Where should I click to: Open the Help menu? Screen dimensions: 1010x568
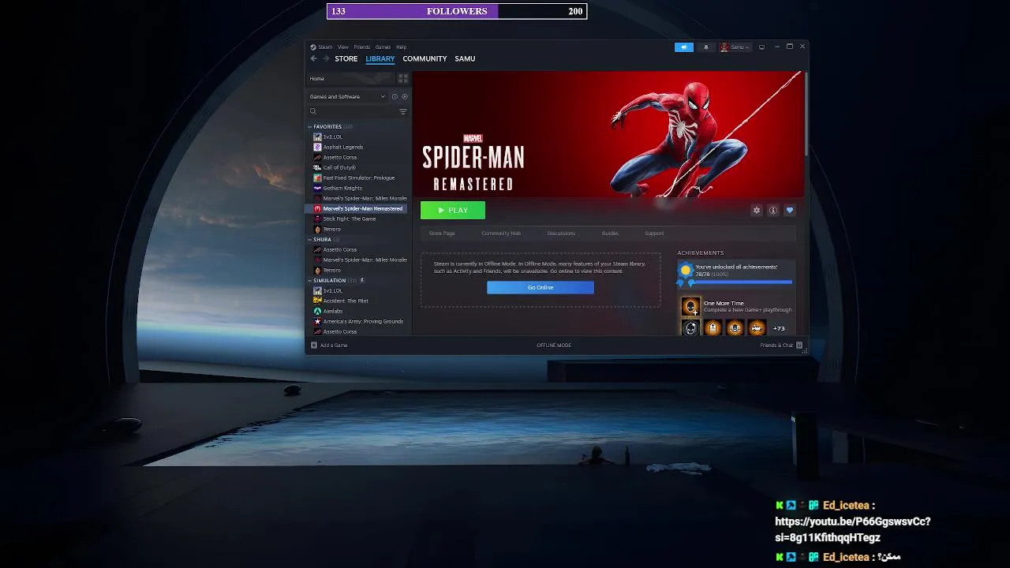click(x=401, y=47)
